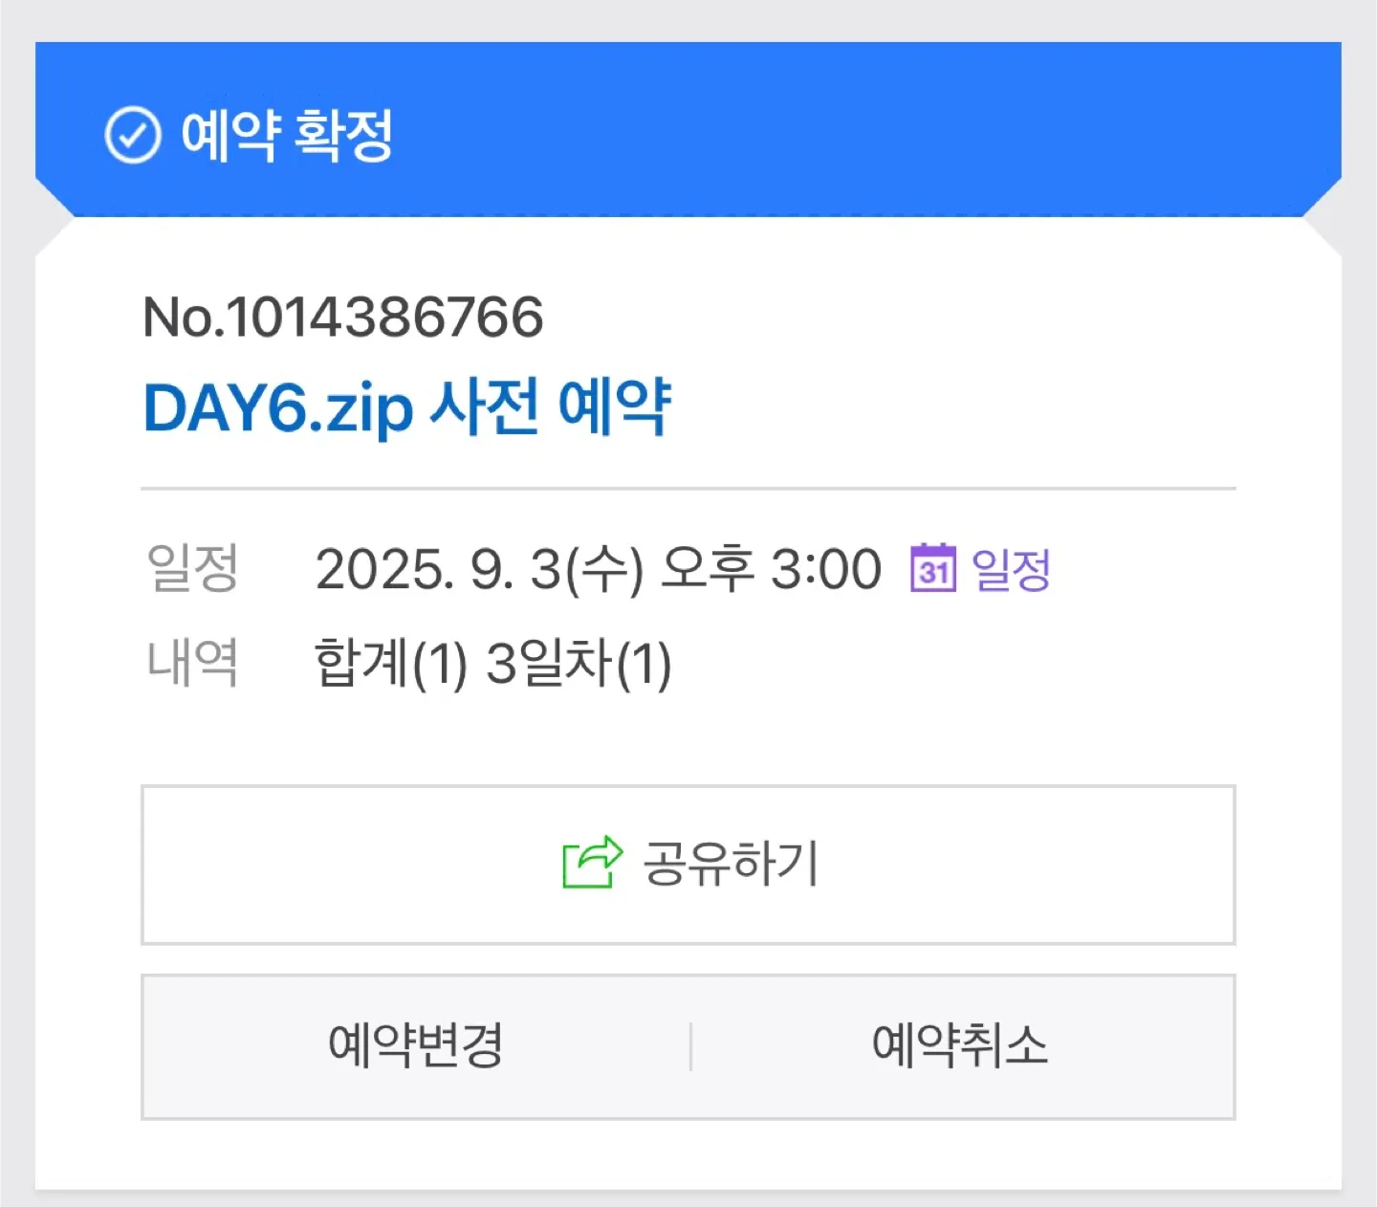Click the 오후 3:00 time text
This screenshot has width=1377, height=1207.
tap(771, 570)
